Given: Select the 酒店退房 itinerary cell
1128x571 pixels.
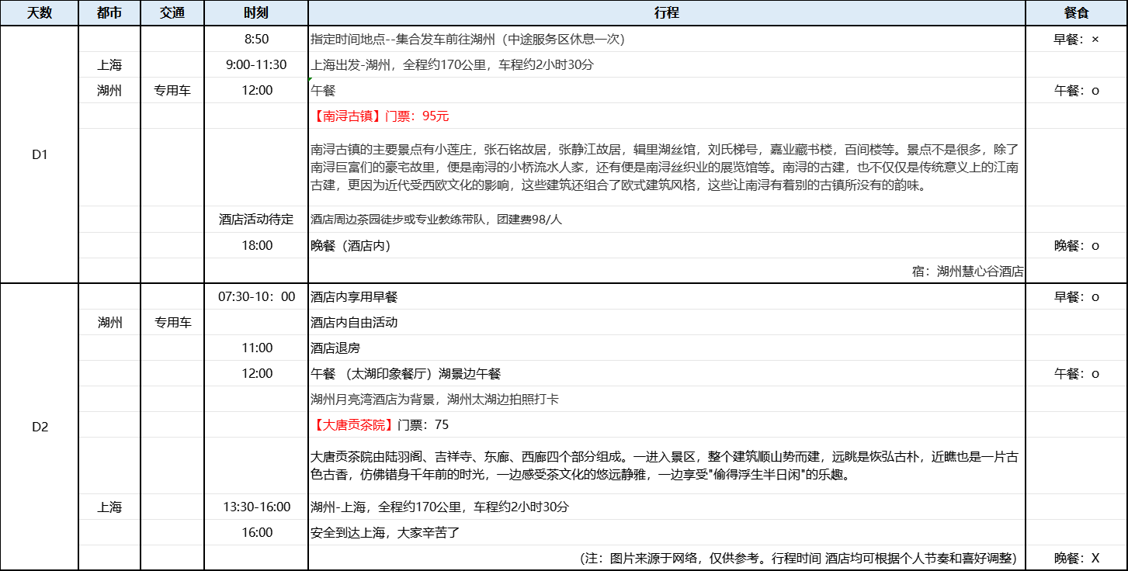Looking at the screenshot, I should [x=335, y=348].
